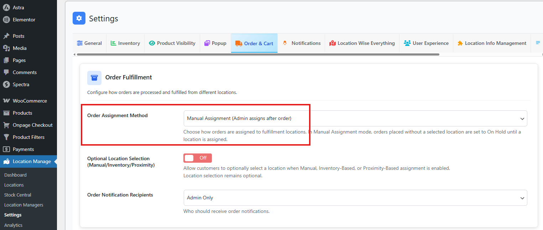Image resolution: width=543 pixels, height=230 pixels.
Task: Click 'Who should receive order notifications.' text
Action: [x=226, y=211]
